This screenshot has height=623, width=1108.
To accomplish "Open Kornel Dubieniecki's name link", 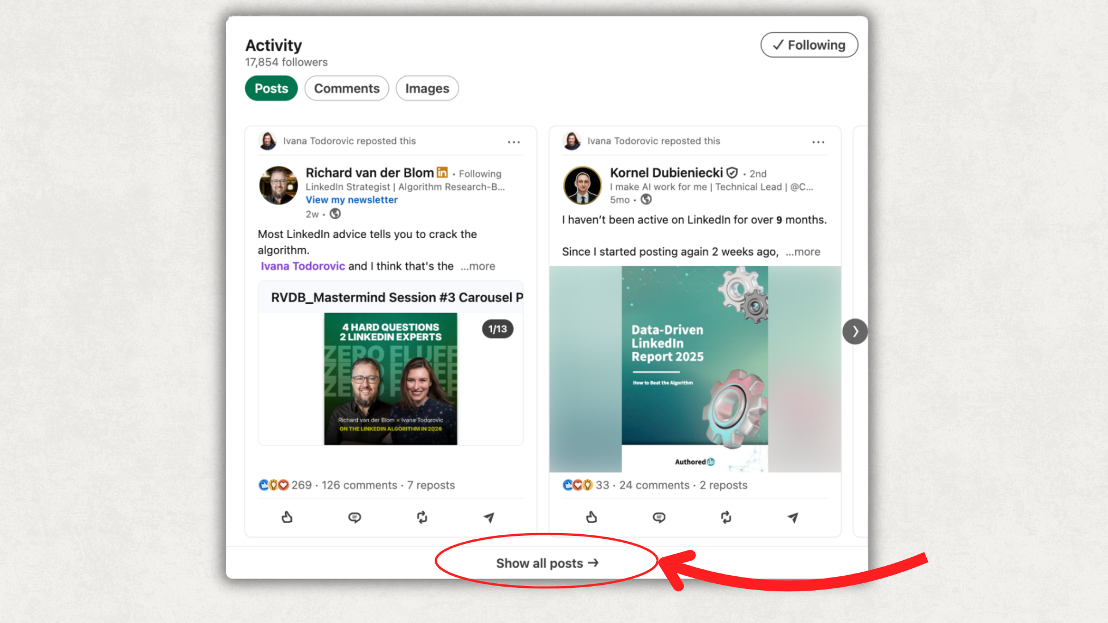I will click(x=666, y=172).
